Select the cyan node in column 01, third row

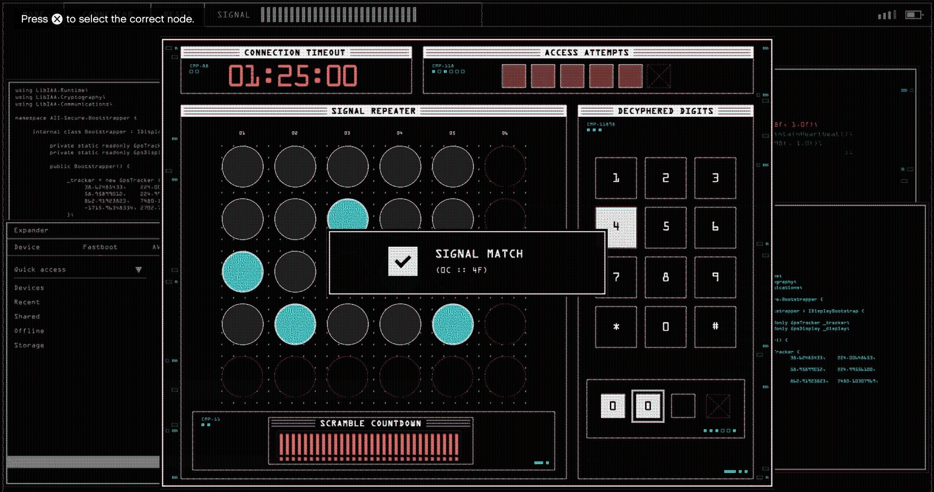pos(242,272)
